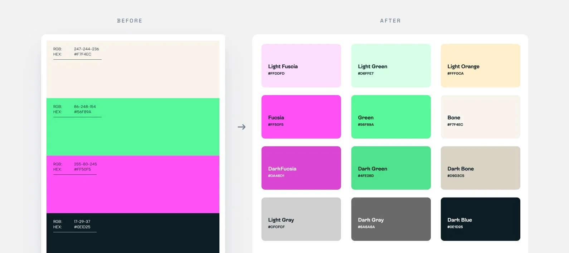The image size is (569, 253).
Task: Click the #6A6A6A hex code text
Action: [x=366, y=227]
